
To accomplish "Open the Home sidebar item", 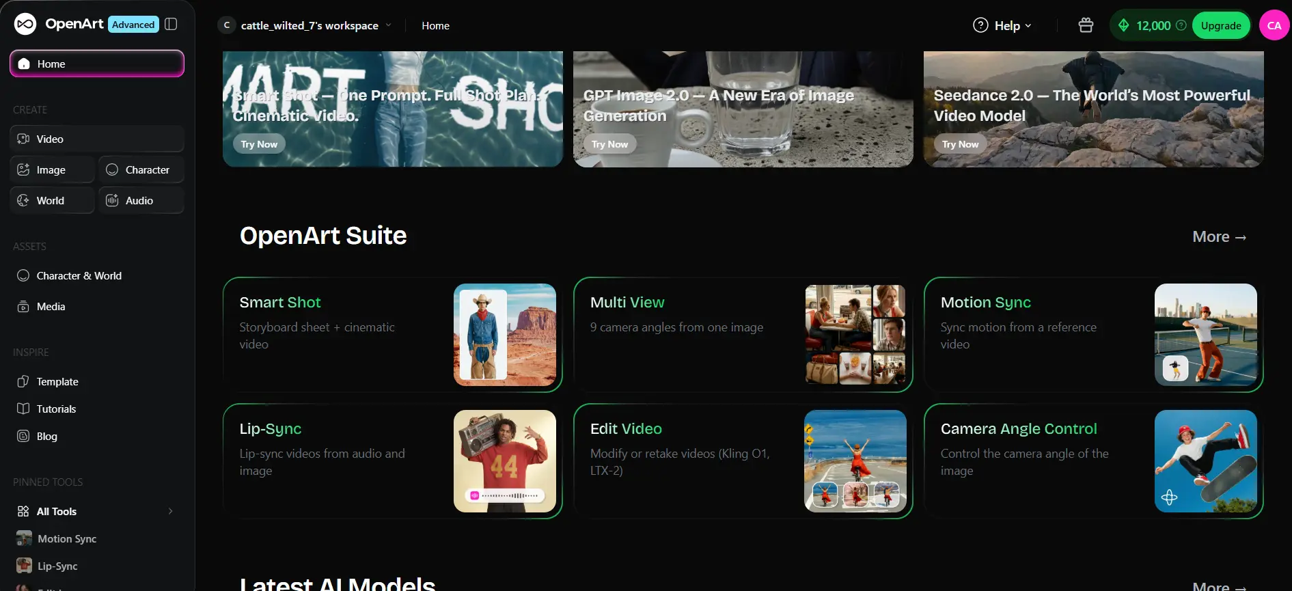I will (97, 64).
